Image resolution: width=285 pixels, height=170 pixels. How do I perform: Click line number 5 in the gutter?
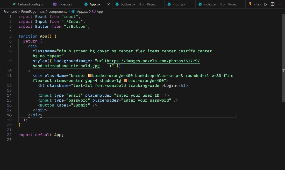coord(10,36)
